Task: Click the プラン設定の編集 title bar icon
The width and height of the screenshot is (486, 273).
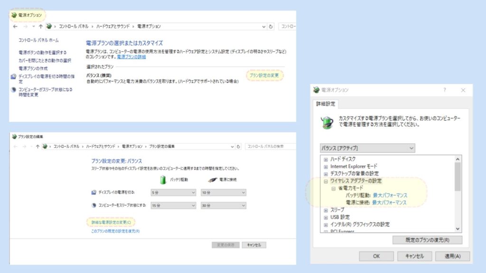Action: click(14, 137)
